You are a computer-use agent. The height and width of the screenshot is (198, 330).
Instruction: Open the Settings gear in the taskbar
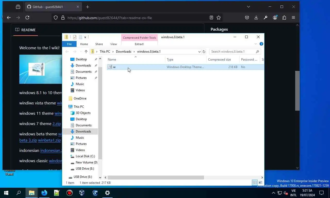108,193
